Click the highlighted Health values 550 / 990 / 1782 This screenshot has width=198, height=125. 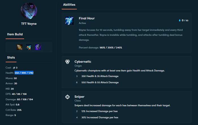(24, 73)
